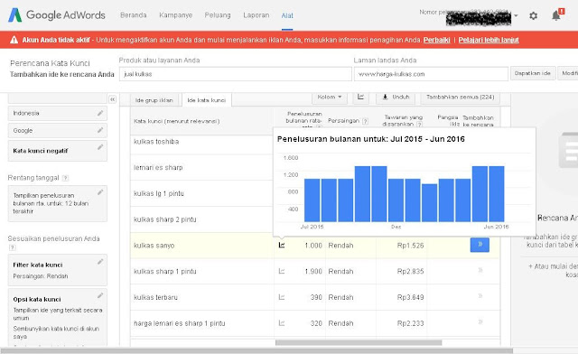Click Produk atau layanan input field
This screenshot has width=578, height=354.
point(236,74)
